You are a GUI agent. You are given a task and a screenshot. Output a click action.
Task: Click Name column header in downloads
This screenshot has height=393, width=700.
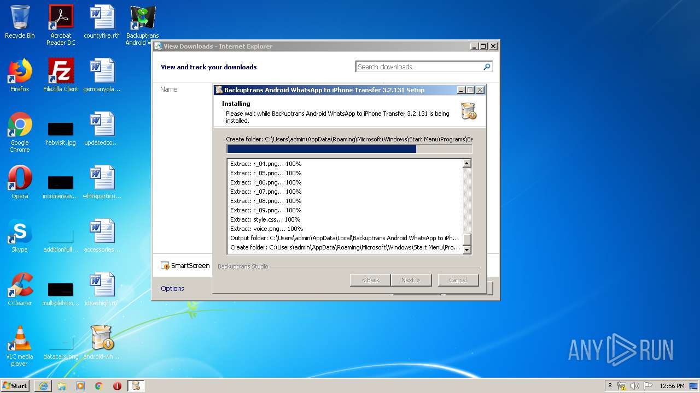(169, 90)
